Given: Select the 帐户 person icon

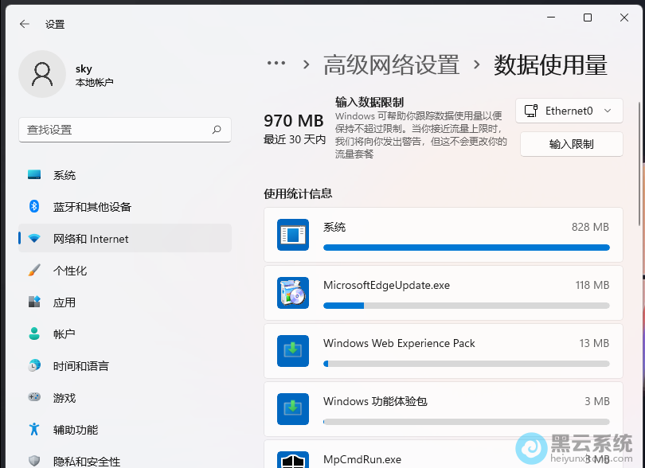Looking at the screenshot, I should [33, 333].
